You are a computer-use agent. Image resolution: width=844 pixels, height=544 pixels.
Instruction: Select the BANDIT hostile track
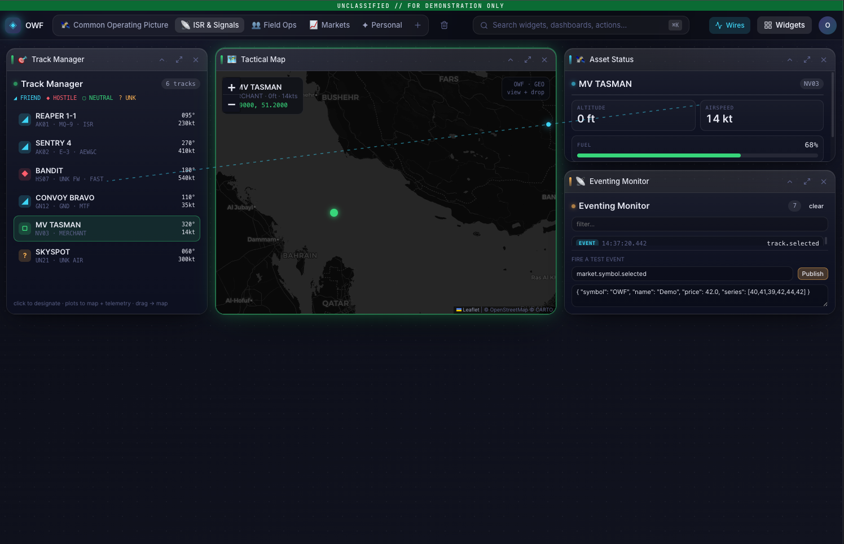tap(107, 174)
